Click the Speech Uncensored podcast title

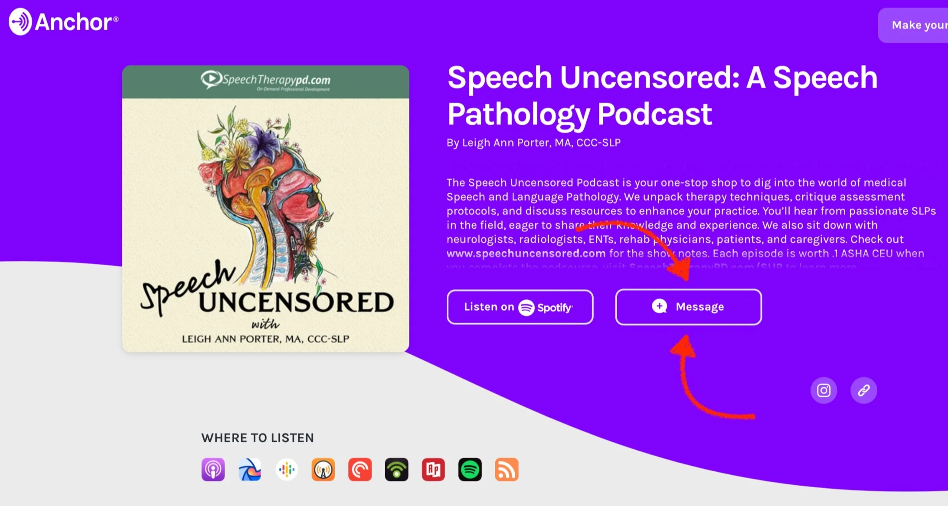tap(662, 96)
